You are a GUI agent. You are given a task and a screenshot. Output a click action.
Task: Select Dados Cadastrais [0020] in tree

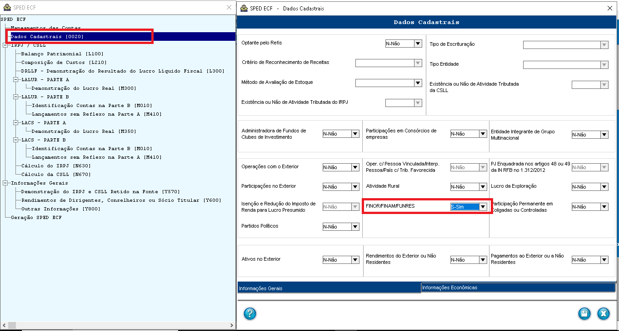click(x=47, y=37)
